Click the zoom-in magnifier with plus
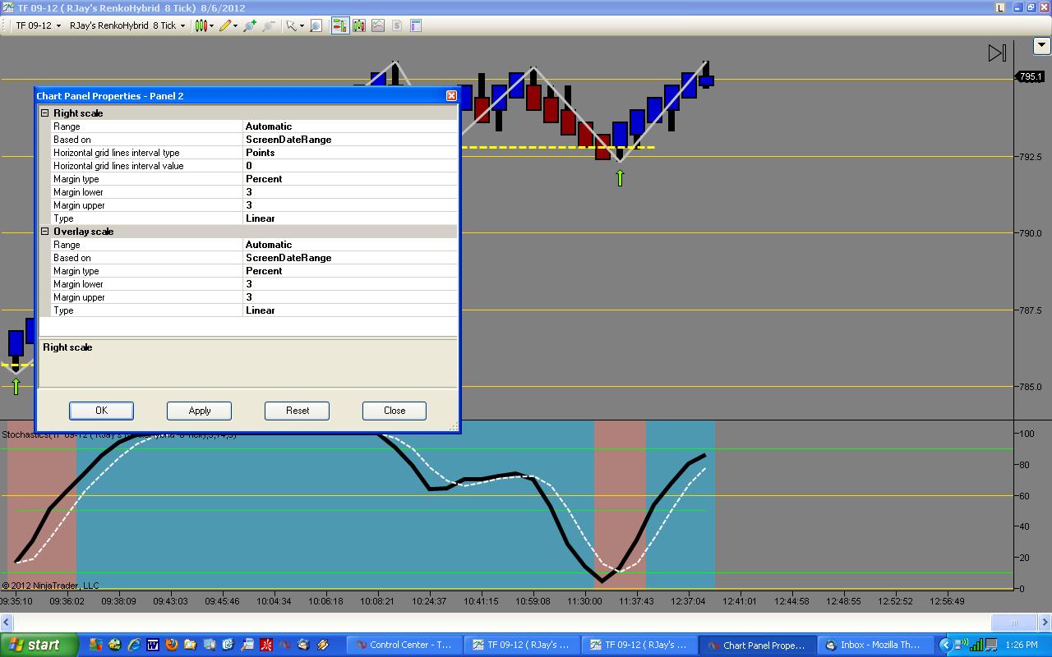This screenshot has height=657, width=1052. [x=250, y=25]
